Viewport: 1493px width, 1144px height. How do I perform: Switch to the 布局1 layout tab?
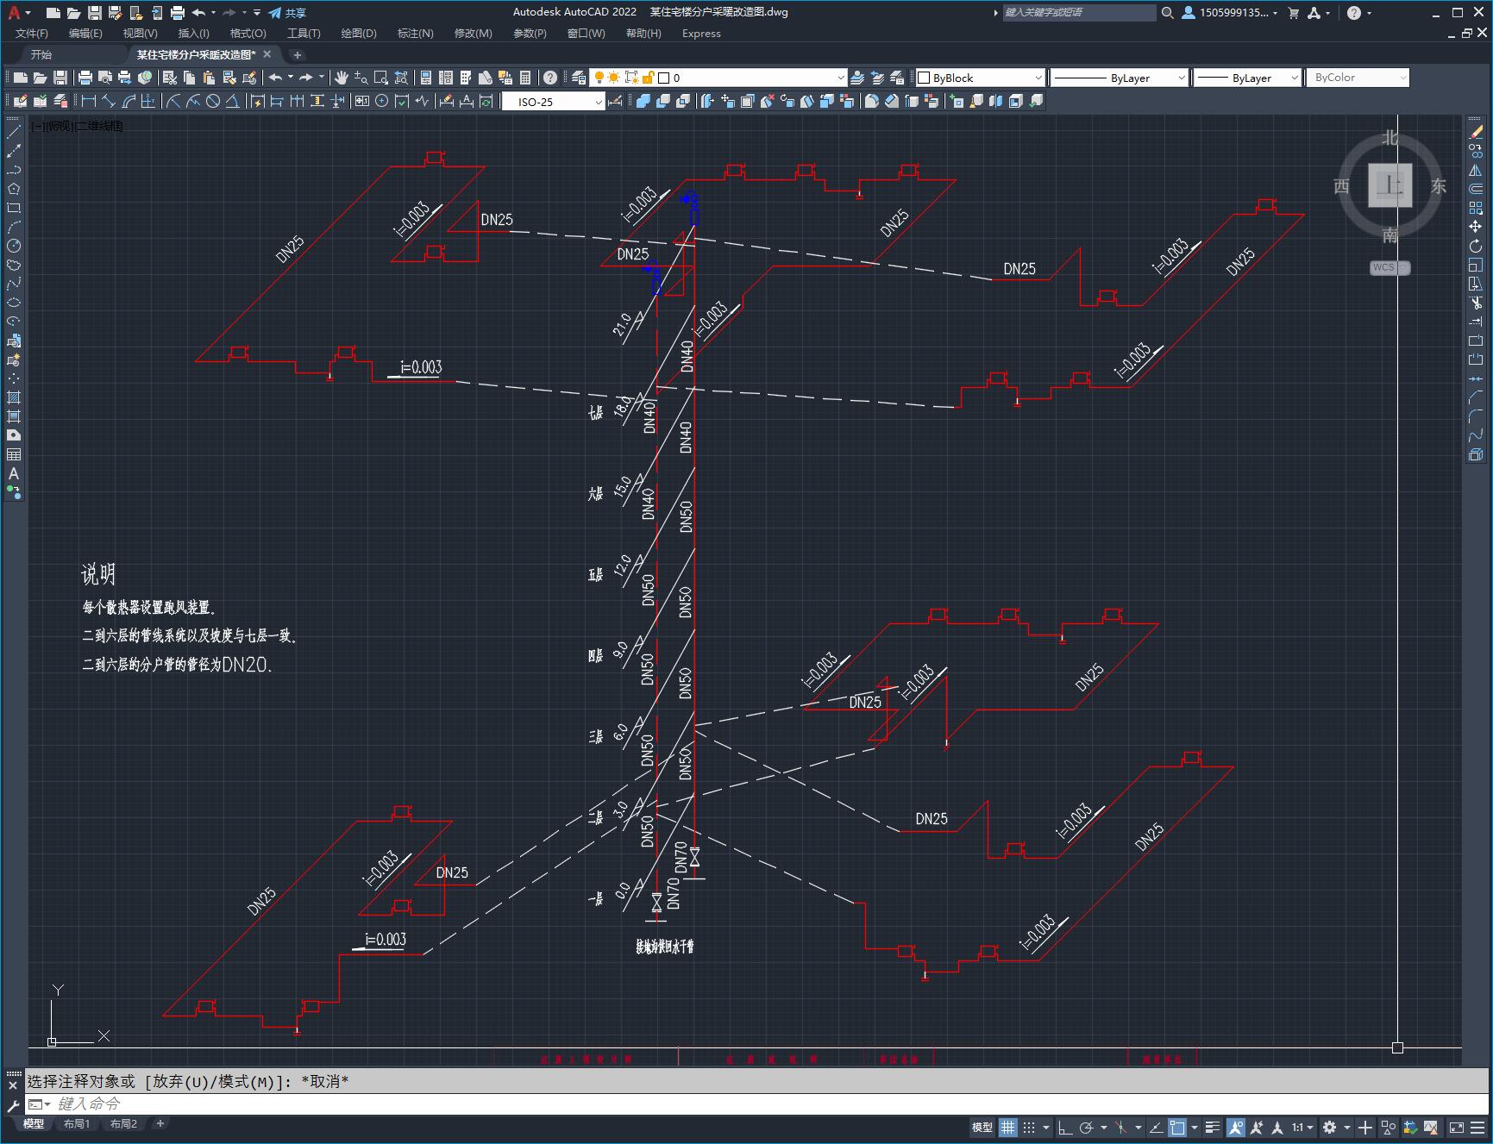[x=77, y=1123]
